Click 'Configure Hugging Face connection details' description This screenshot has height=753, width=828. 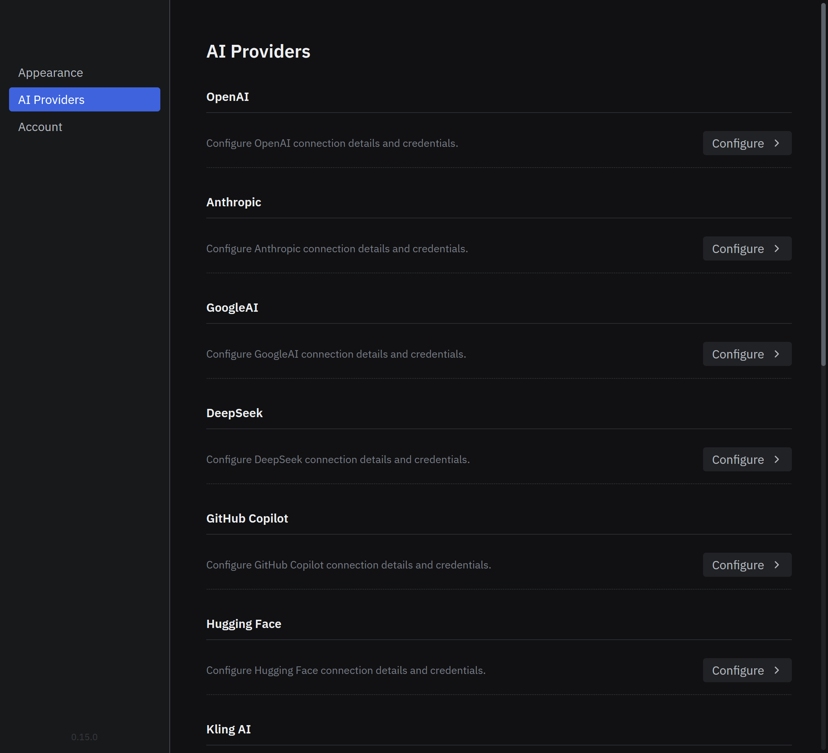point(346,671)
